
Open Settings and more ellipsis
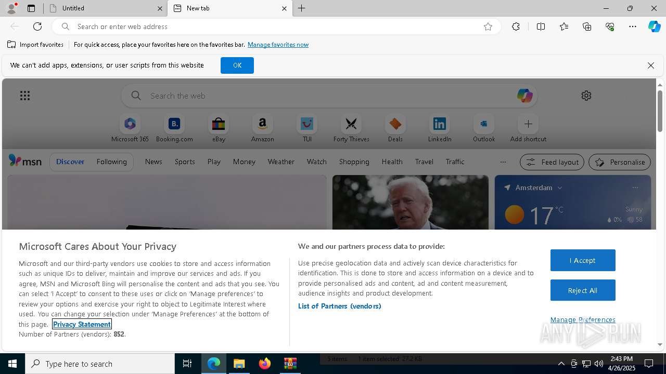tap(633, 26)
